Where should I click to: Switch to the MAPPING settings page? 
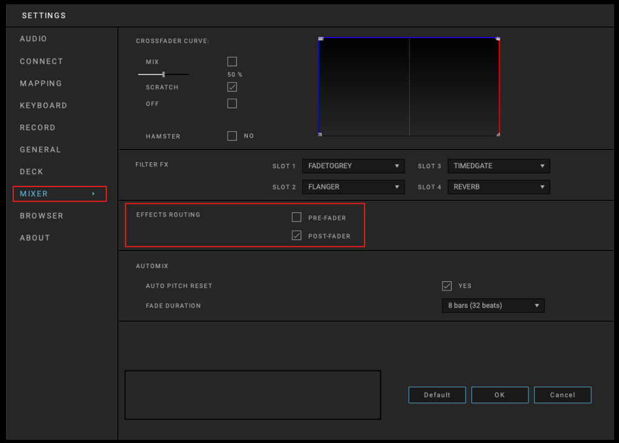41,84
